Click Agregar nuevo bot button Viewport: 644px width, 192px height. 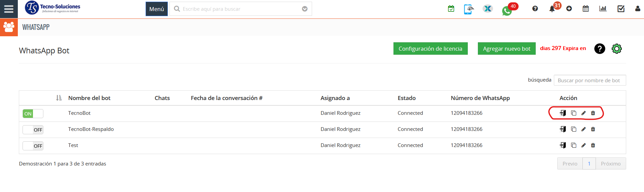506,49
